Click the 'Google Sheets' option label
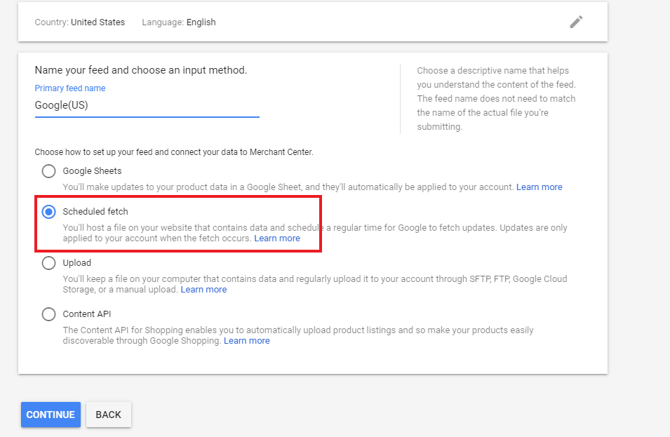The image size is (670, 437). (x=92, y=171)
